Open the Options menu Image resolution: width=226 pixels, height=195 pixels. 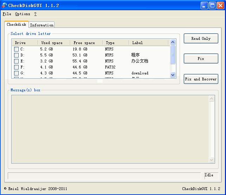point(22,14)
